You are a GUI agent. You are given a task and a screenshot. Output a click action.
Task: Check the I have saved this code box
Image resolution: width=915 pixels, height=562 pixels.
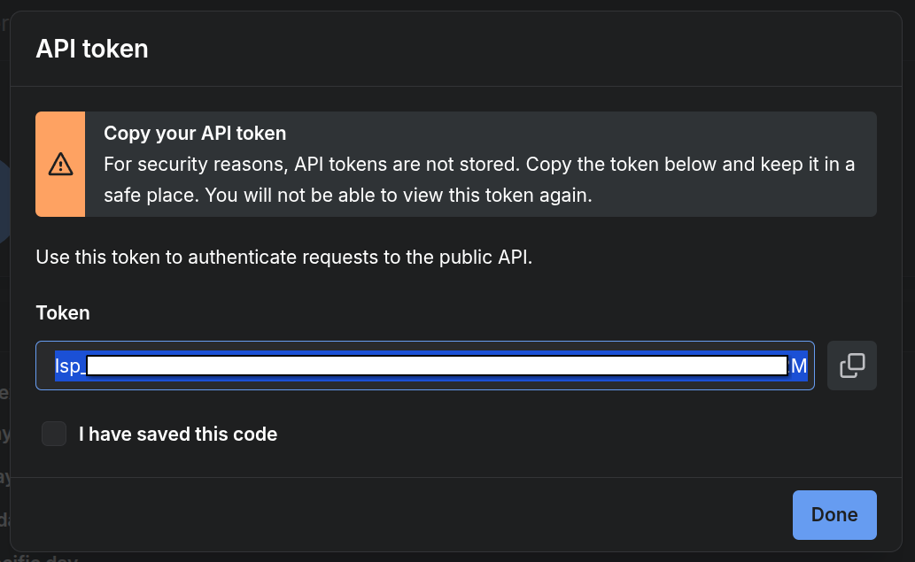(54, 434)
